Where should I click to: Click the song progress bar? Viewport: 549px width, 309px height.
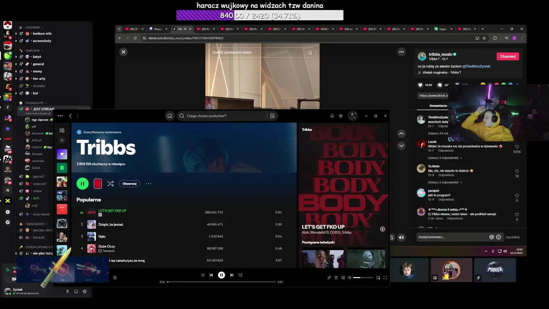tap(221, 282)
